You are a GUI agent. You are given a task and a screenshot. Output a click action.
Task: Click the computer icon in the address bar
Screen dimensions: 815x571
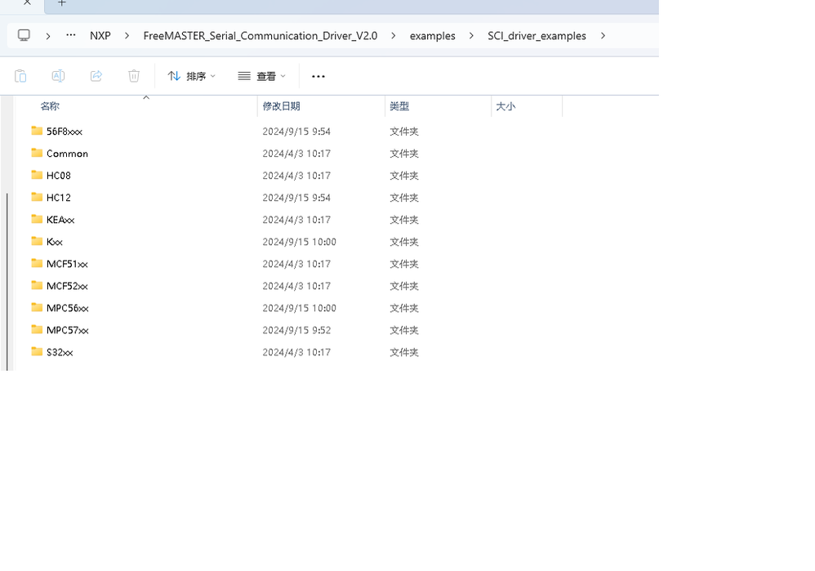pyautogui.click(x=23, y=35)
